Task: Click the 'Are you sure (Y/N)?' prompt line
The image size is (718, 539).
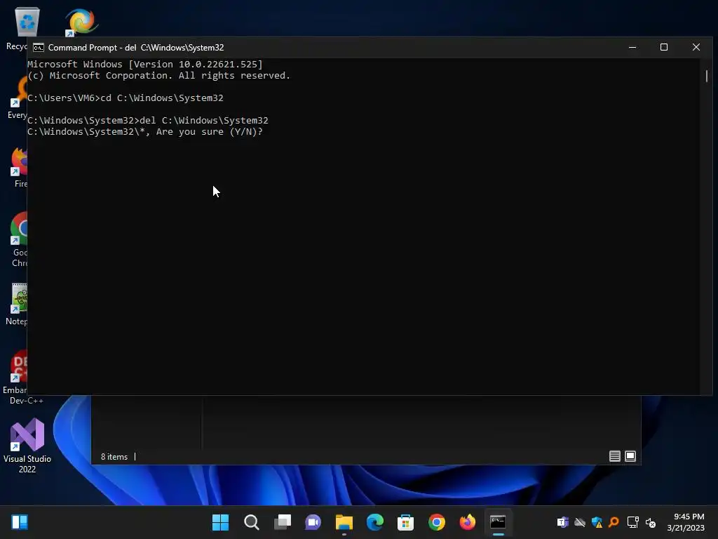Action: (145, 132)
